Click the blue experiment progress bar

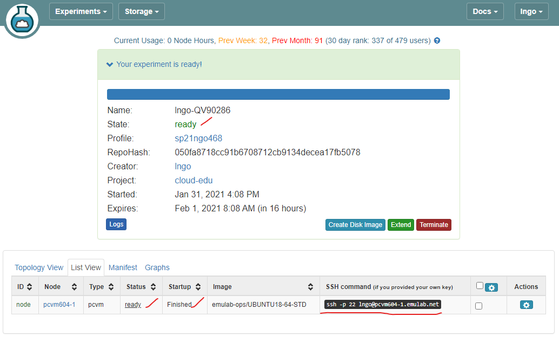click(x=278, y=94)
